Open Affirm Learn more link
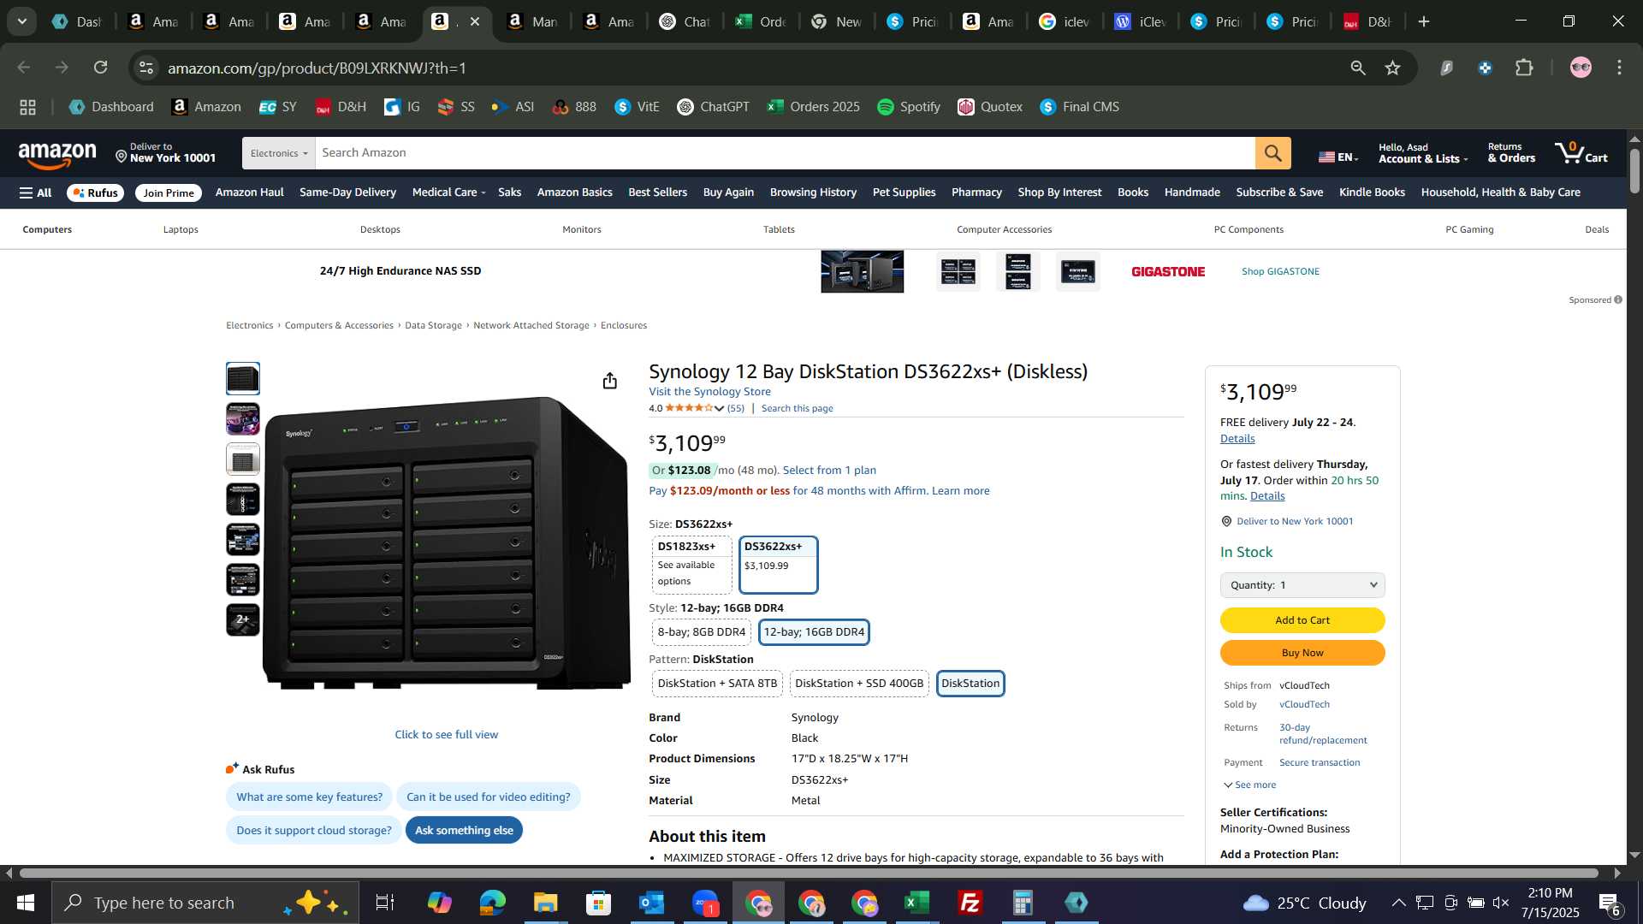1643x924 pixels. pos(960,491)
